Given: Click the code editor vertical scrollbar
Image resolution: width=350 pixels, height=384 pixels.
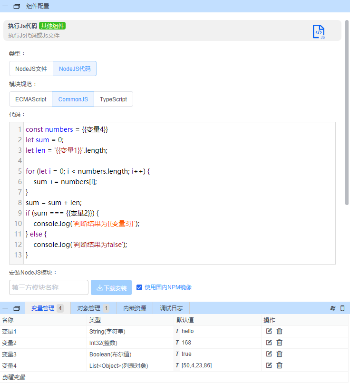Looking at the screenshot, I should 347,112.
